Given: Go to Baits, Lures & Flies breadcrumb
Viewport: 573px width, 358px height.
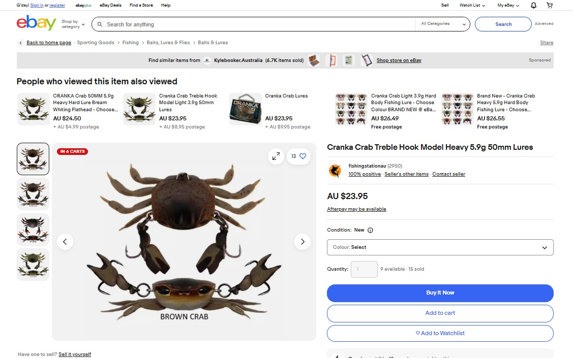Looking at the screenshot, I should [x=168, y=43].
